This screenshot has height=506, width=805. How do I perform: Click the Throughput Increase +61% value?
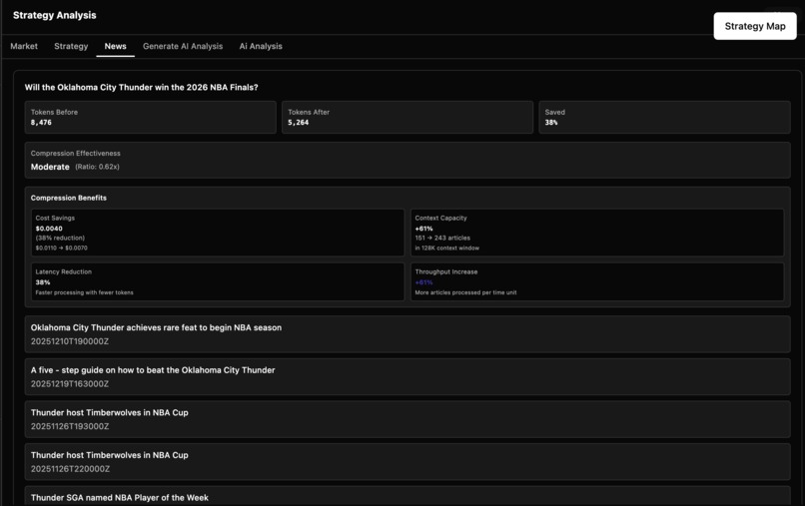424,282
